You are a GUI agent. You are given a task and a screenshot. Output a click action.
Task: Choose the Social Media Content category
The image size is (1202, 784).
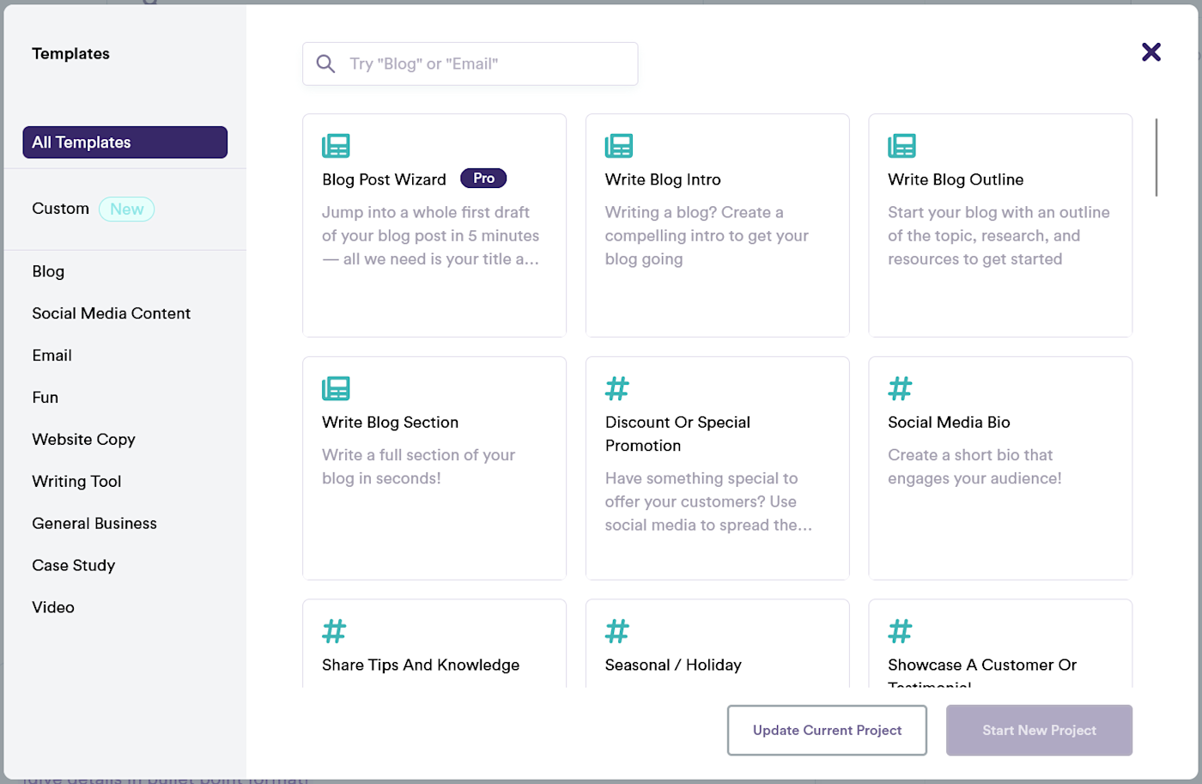pos(112,313)
